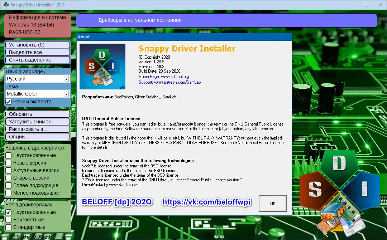Click the Version: 1.20.9 text
Screen dimensions: 387x240
tap(152, 62)
